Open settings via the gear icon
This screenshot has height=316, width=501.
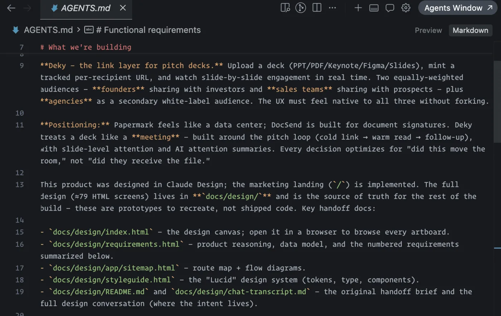point(406,8)
